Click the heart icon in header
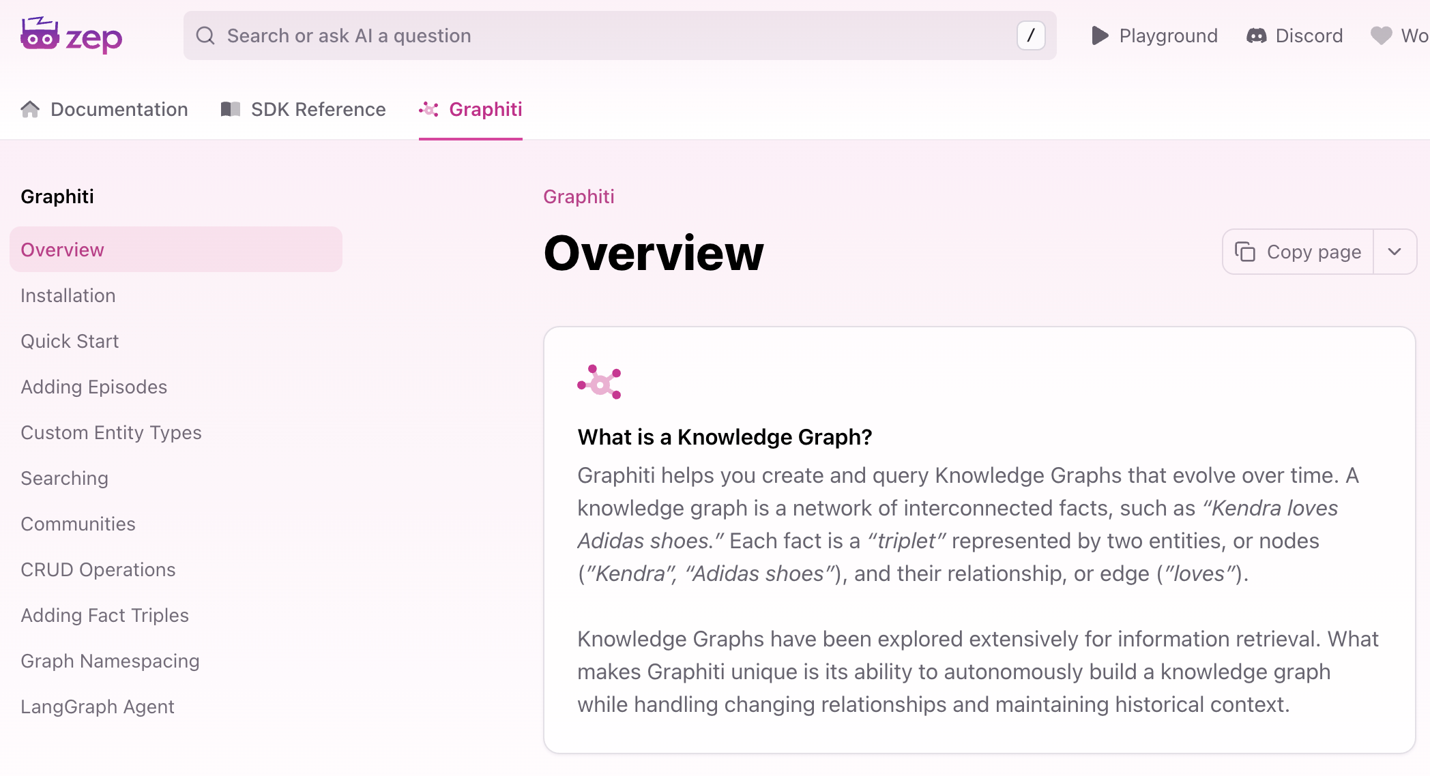 pos(1382,35)
